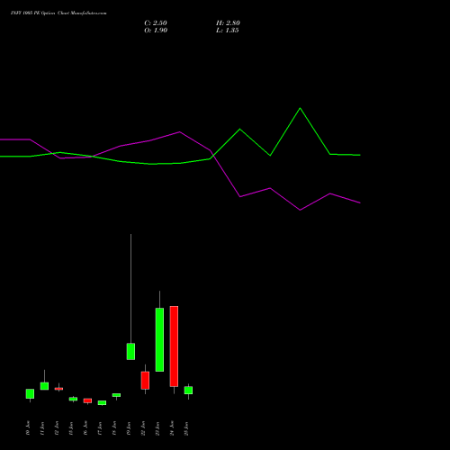Click the date label starting with 10
Image resolution: width=450 pixels, height=450 pixels.
point(28,428)
